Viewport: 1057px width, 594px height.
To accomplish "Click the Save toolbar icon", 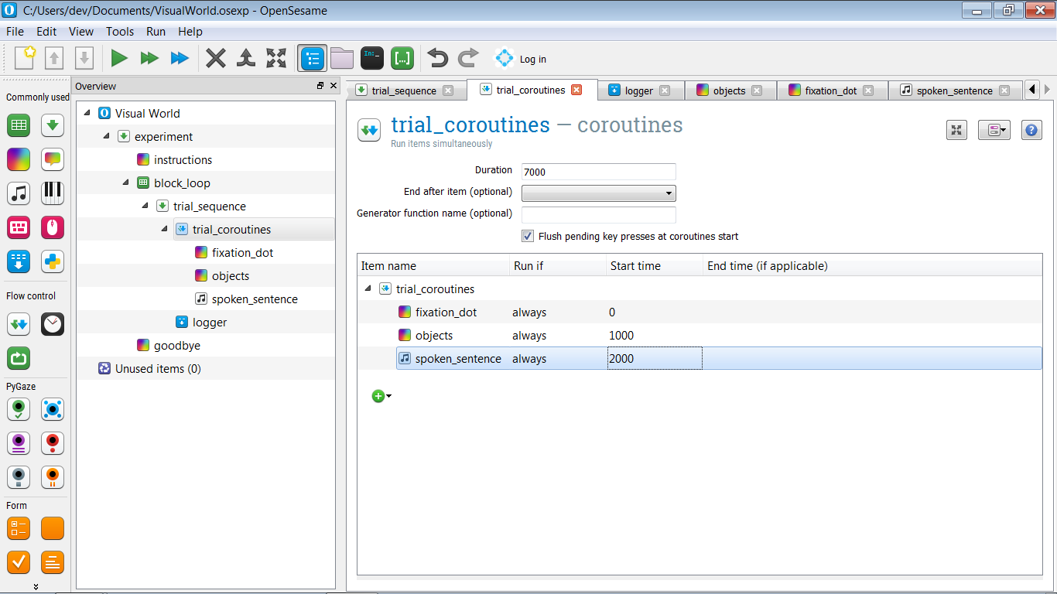I will click(84, 58).
